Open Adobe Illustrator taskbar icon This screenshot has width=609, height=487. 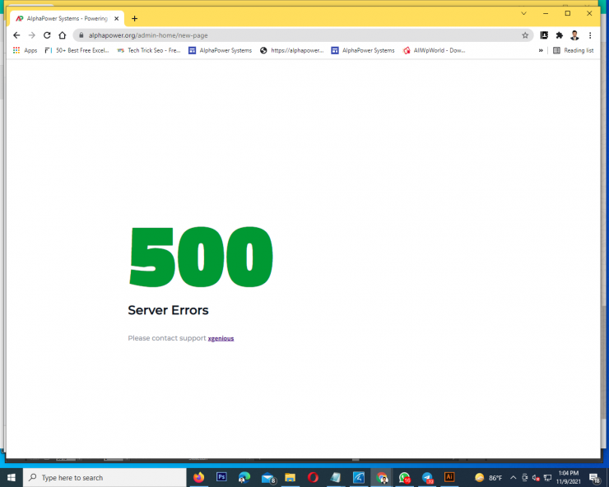click(x=449, y=477)
